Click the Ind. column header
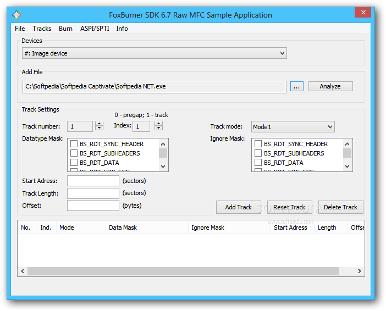This screenshot has height=311, width=386. [x=47, y=227]
